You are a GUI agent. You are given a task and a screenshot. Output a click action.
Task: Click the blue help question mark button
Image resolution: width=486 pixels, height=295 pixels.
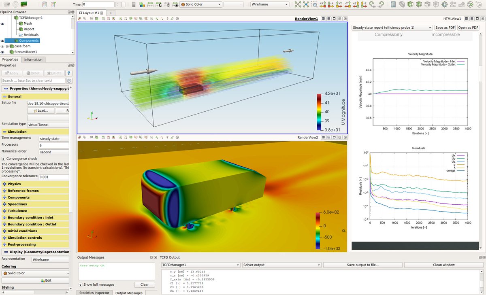pos(69,73)
